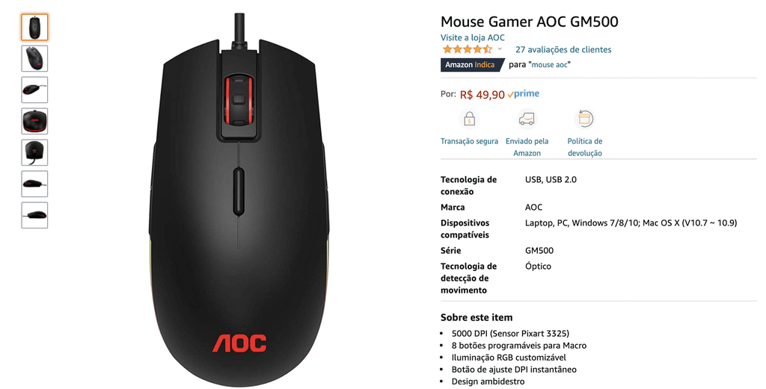
Task: Open the Política de devolução link
Action: [x=585, y=147]
